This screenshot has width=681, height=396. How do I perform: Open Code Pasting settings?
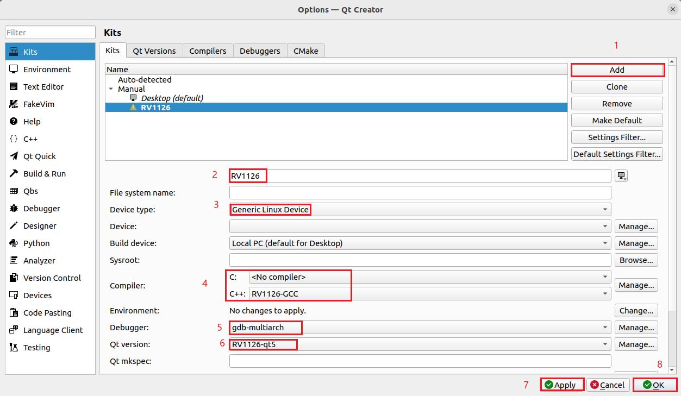click(50, 313)
